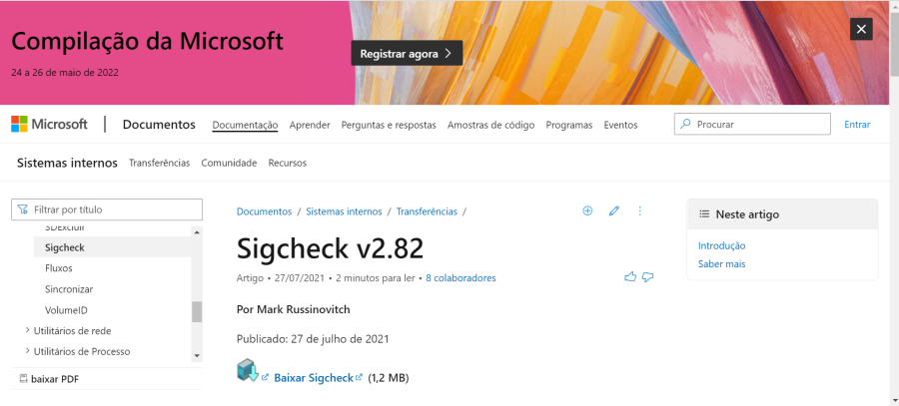
Task: Close the Microsoft Build banner
Action: click(861, 29)
